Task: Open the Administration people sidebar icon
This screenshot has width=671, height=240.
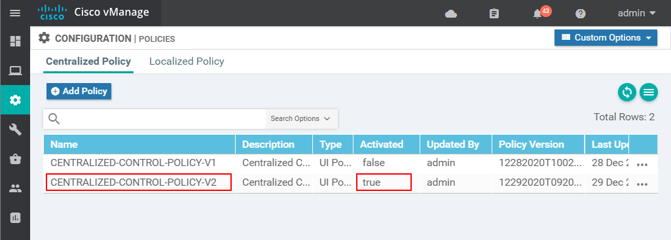Action: (16, 188)
